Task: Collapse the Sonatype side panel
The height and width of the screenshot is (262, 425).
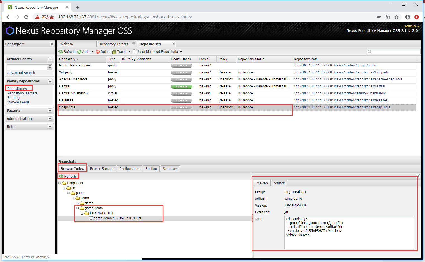Action: [52, 44]
